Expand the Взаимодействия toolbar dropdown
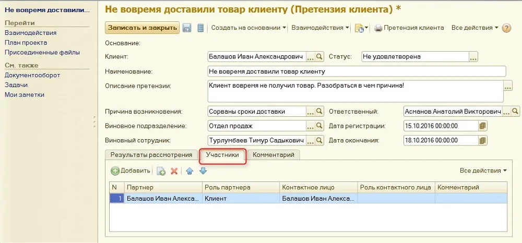This screenshot has width=522, height=243. point(321,28)
